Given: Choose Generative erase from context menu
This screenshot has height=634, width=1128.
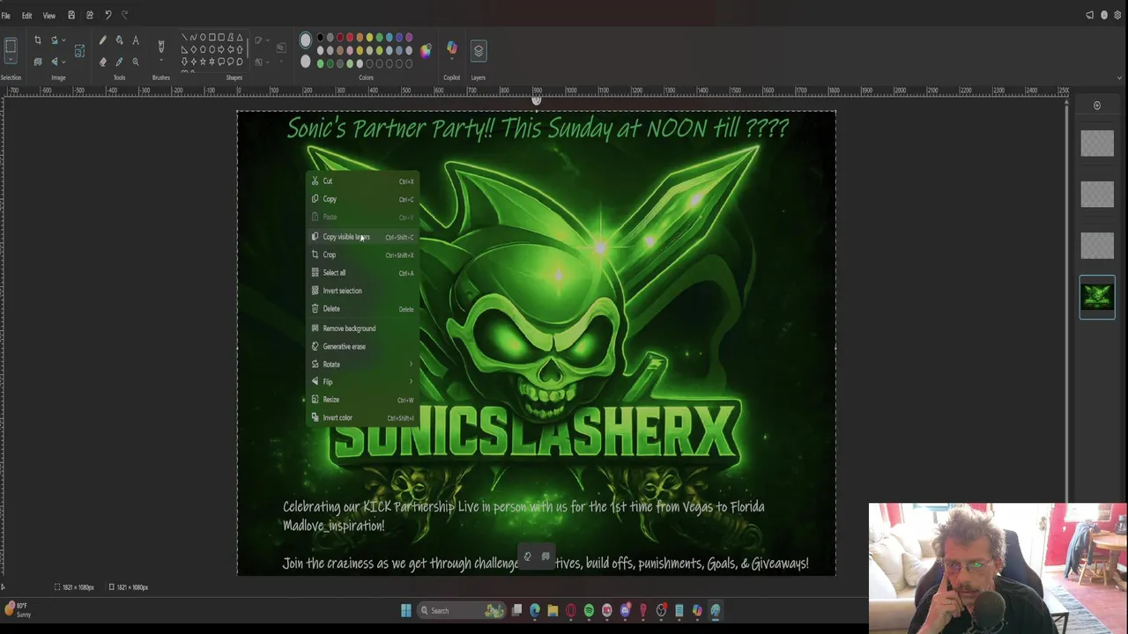Looking at the screenshot, I should pyautogui.click(x=362, y=346).
